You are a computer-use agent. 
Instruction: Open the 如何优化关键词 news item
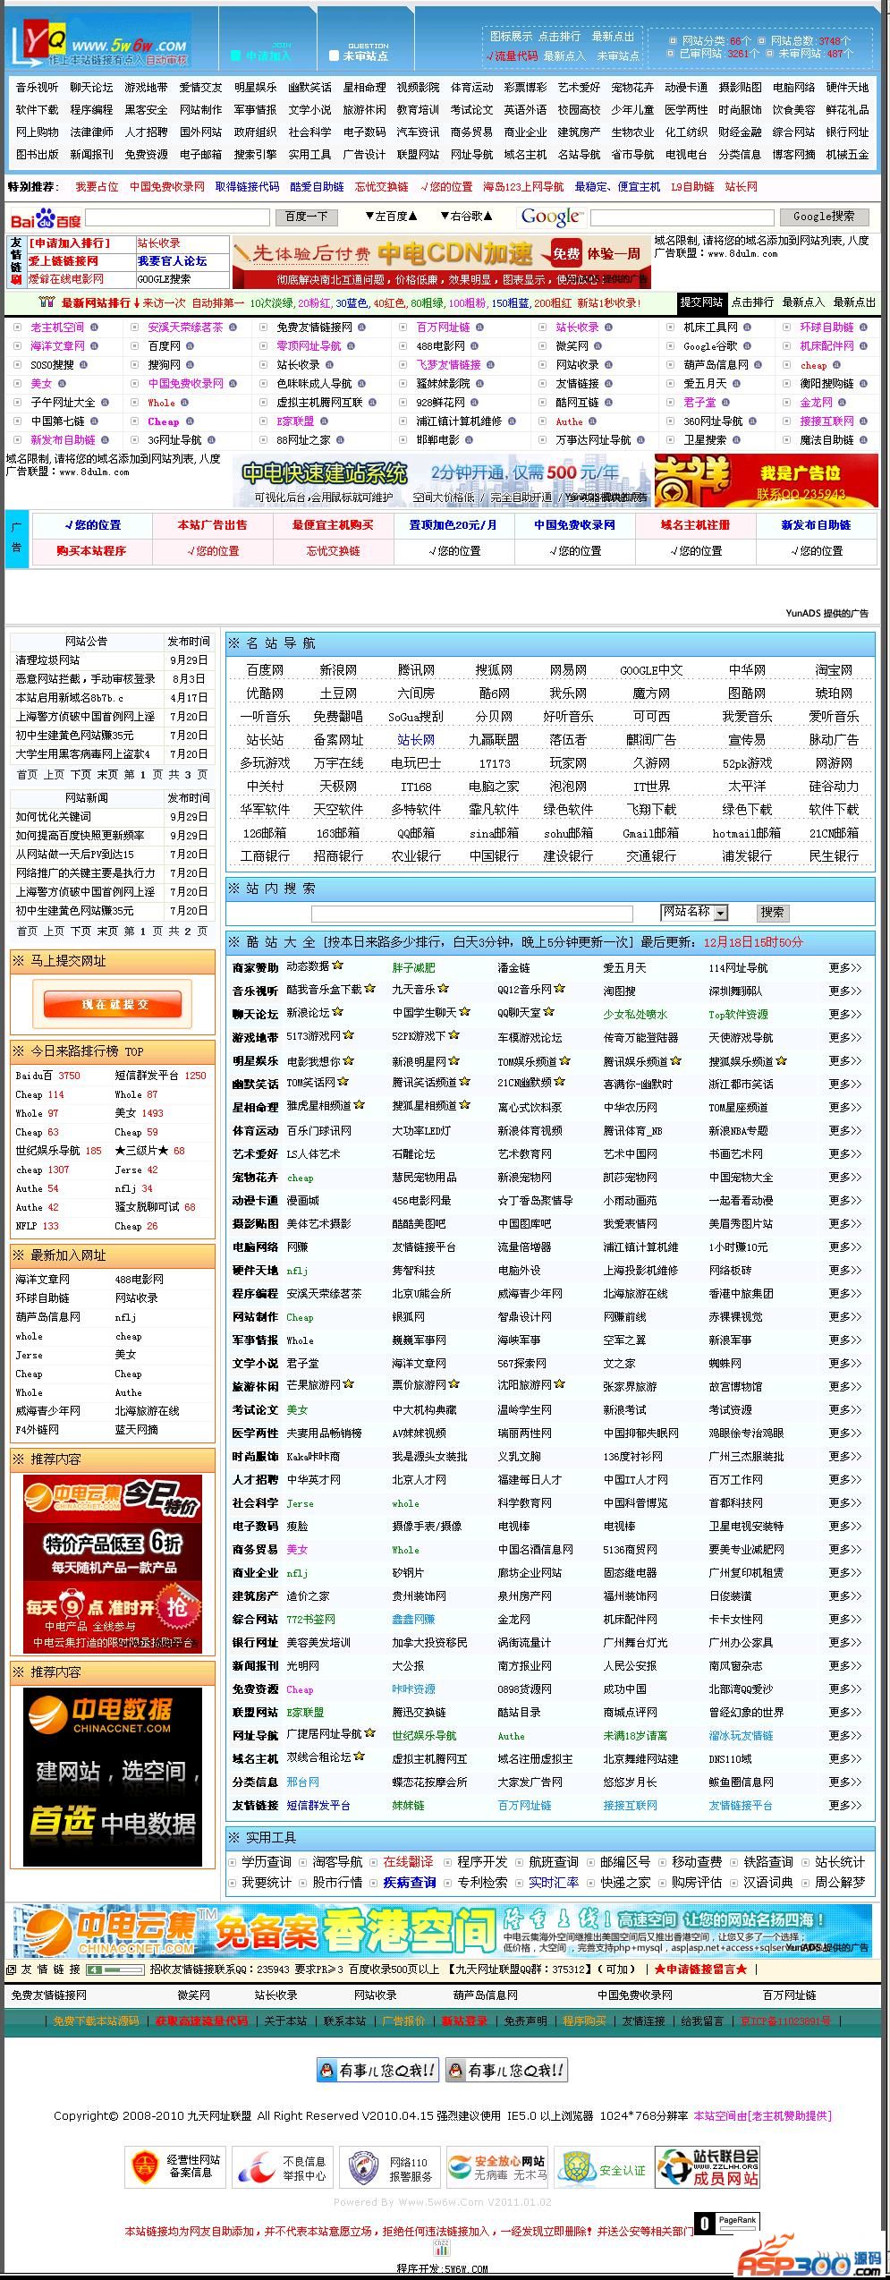53,816
